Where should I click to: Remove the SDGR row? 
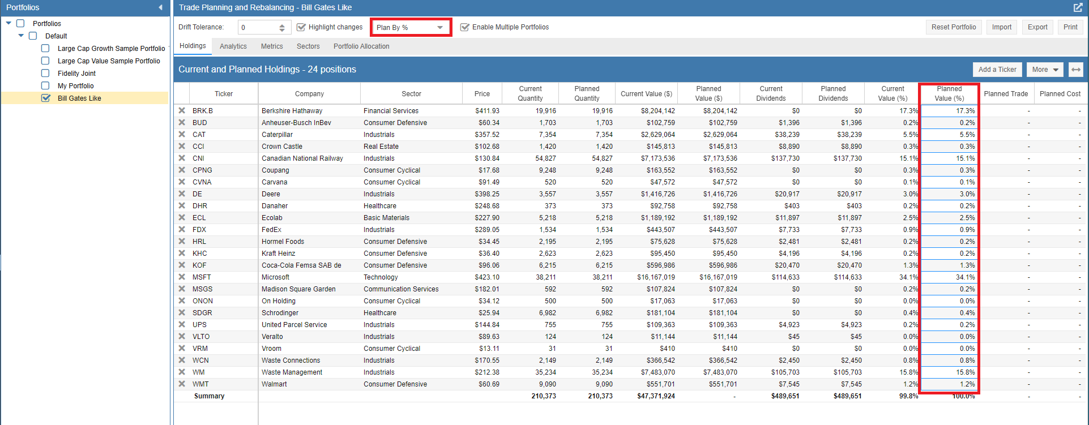182,312
